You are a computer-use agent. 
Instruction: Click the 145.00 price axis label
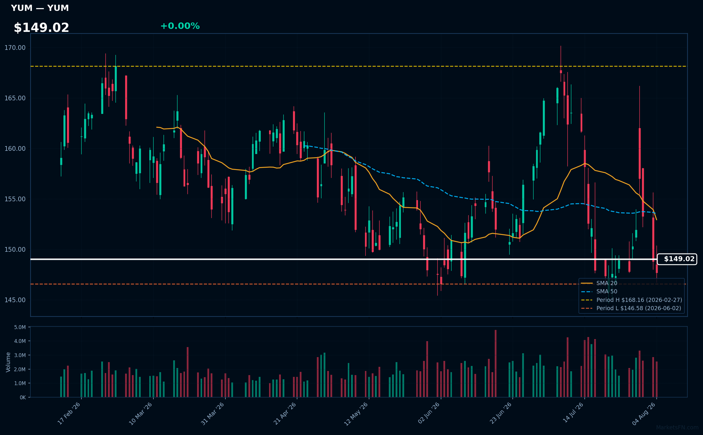[15, 300]
